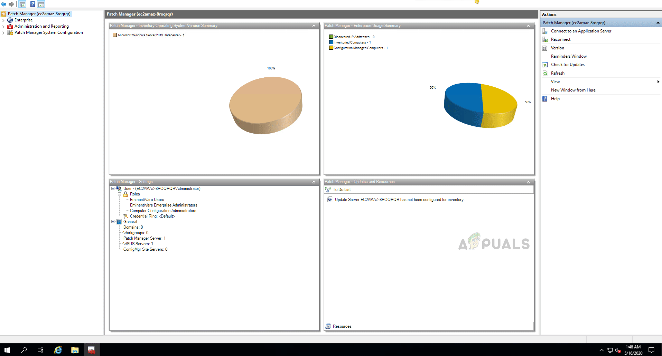Image resolution: width=662 pixels, height=356 pixels.
Task: Click the Refresh icon in Actions pane
Action: pos(545,73)
